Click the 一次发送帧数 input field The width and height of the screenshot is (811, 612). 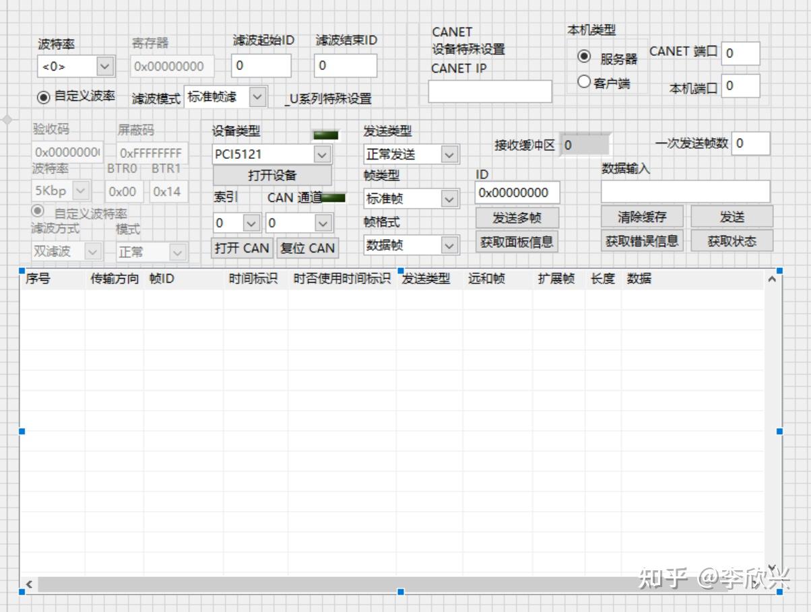click(x=750, y=143)
